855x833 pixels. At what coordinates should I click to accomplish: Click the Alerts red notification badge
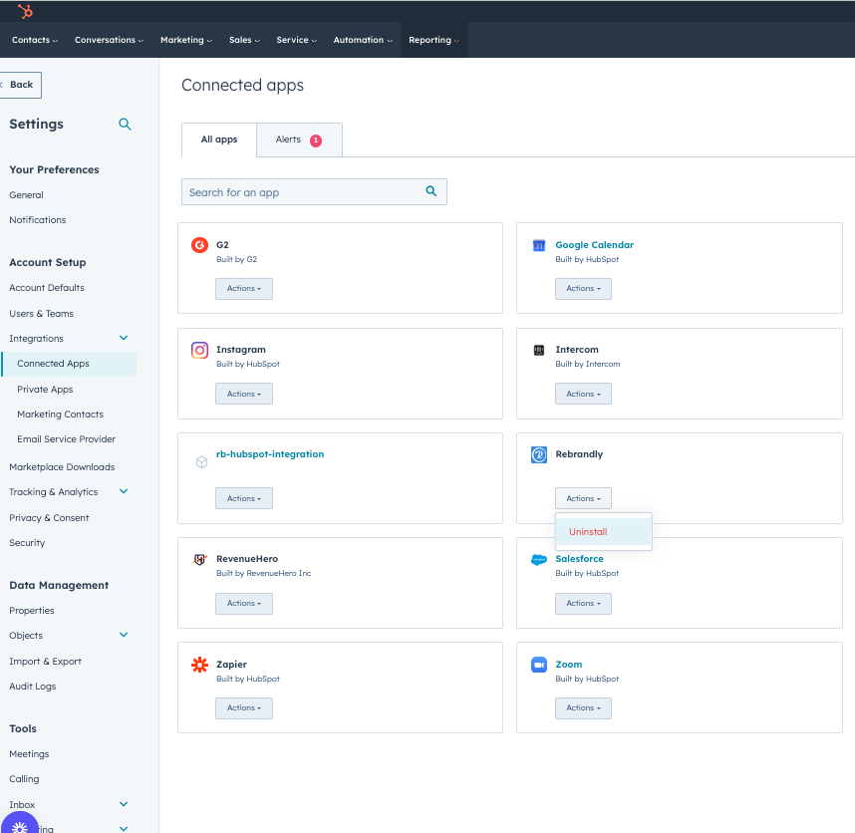(316, 140)
